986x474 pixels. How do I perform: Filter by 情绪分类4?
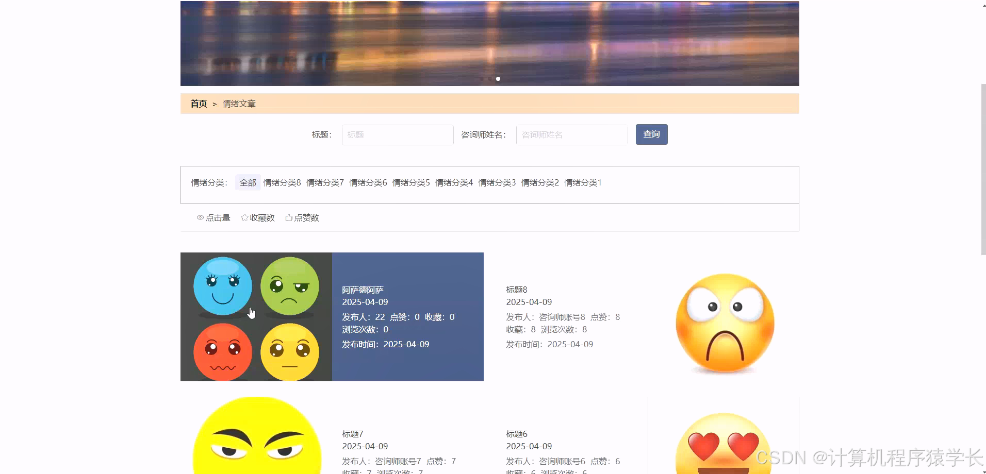click(454, 182)
